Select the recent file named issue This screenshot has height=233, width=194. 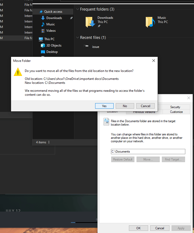(96, 47)
